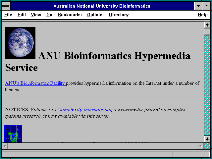Screen dimensions: 212x159
Task: Open the Bookmarks menu
Action: pos(70,15)
